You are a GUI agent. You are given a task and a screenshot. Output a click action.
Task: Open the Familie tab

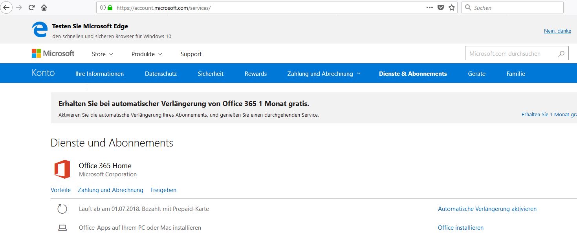pos(516,73)
